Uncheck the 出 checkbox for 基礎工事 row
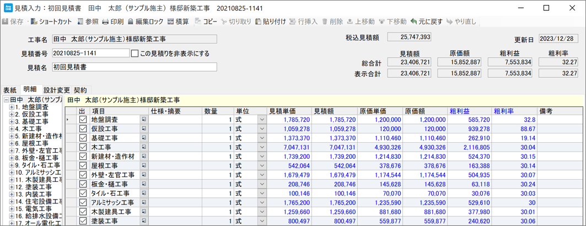Screen dimensions: 586x226 tap(83, 138)
